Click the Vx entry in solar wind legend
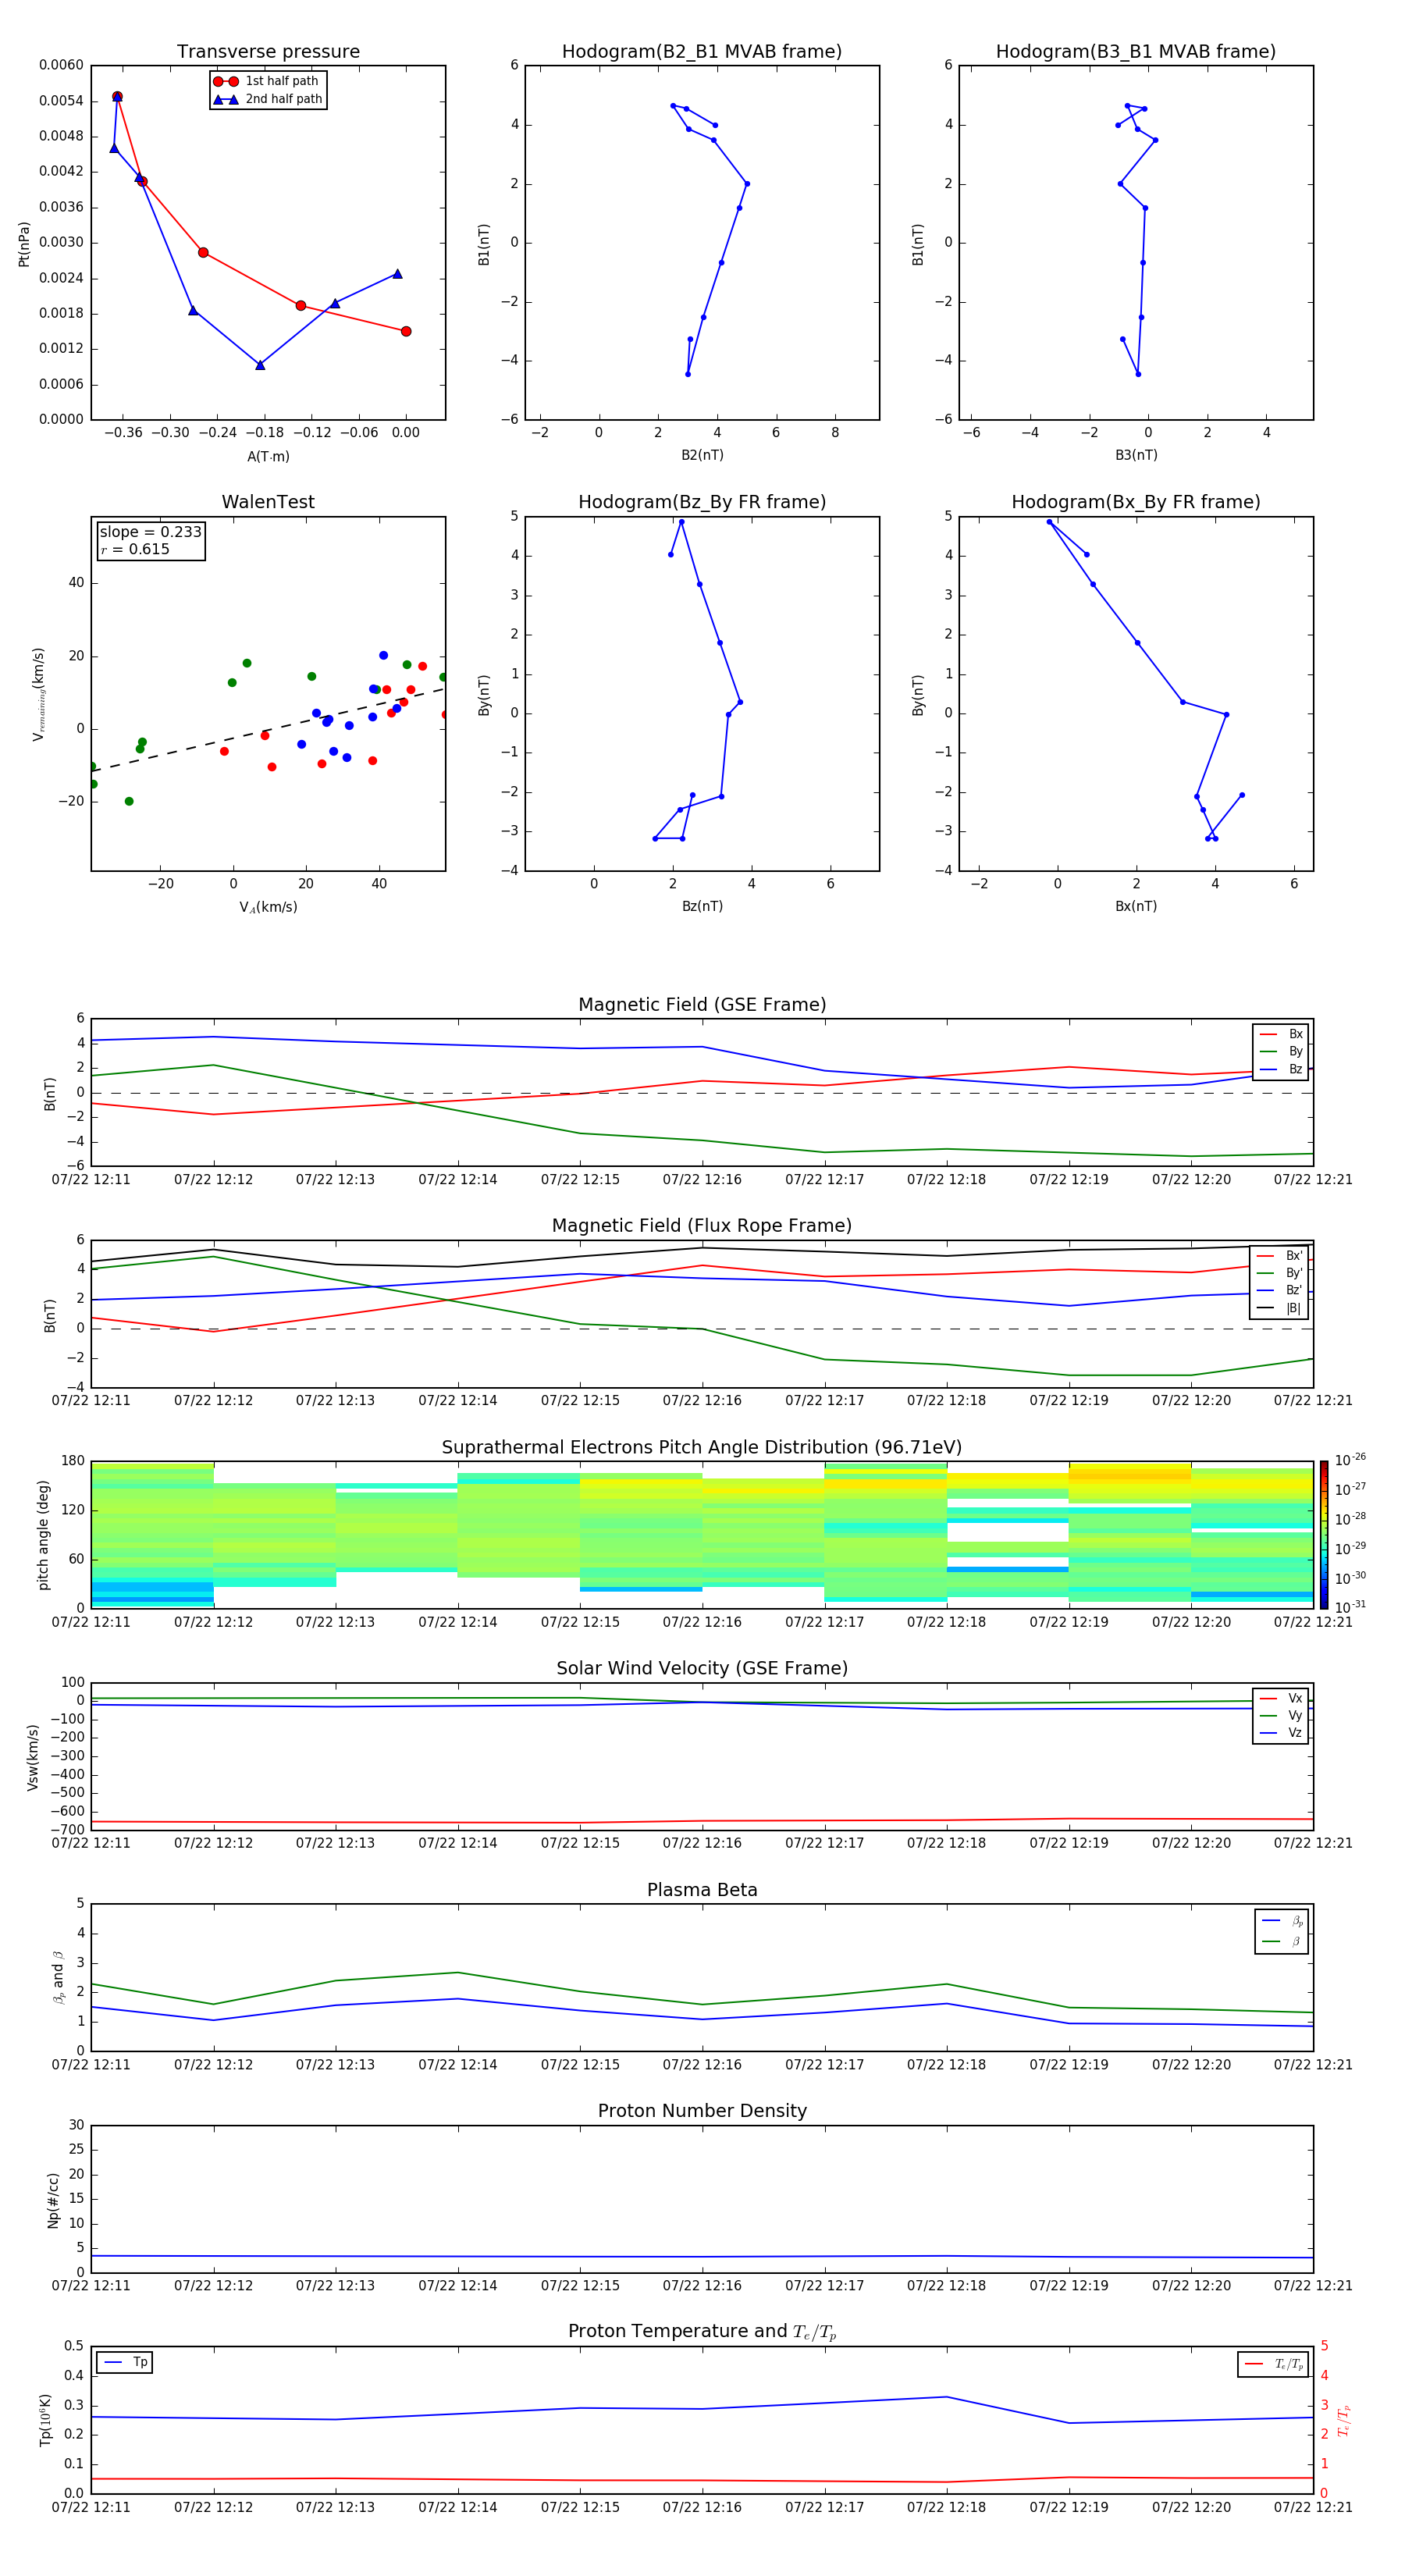1405x2576 pixels. (1281, 1699)
